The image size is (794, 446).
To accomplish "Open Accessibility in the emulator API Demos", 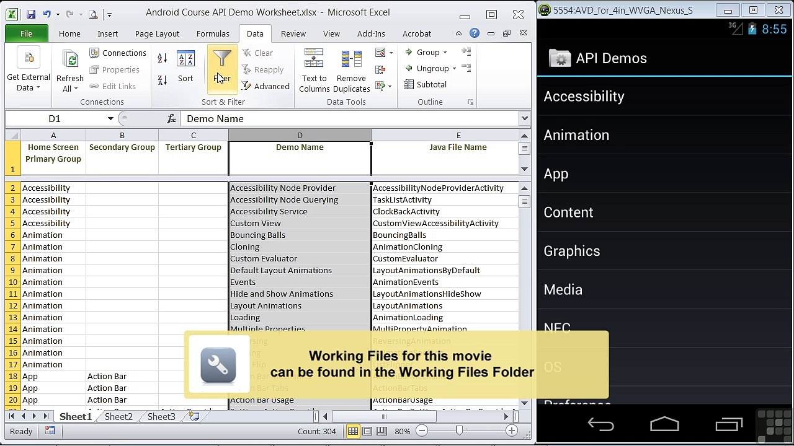I will [665, 97].
